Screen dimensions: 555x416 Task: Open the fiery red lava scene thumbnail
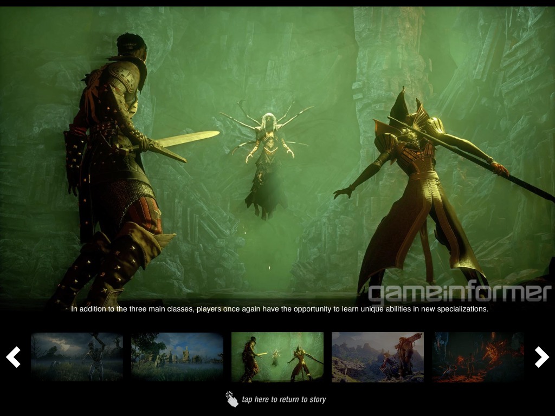tap(478, 357)
